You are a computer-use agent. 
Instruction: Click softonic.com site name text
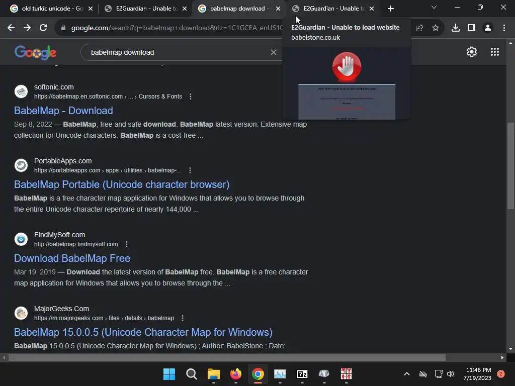(54, 87)
